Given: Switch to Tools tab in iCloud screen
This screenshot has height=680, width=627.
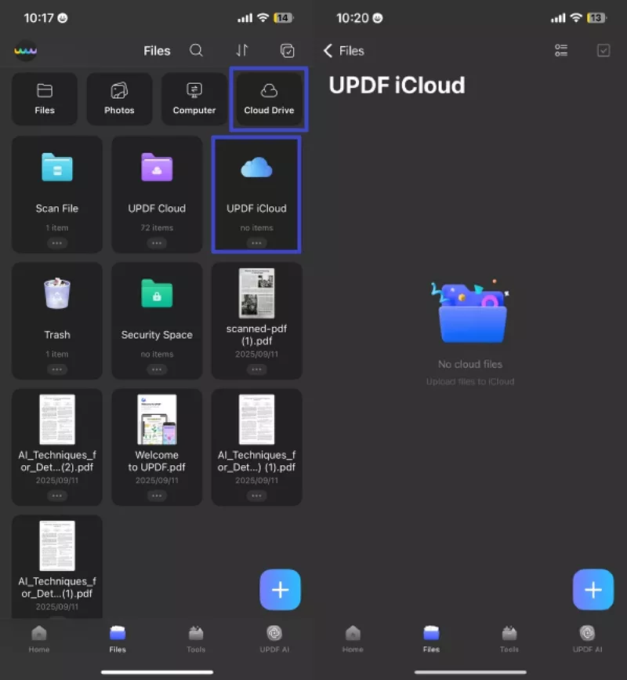Looking at the screenshot, I should [x=509, y=640].
